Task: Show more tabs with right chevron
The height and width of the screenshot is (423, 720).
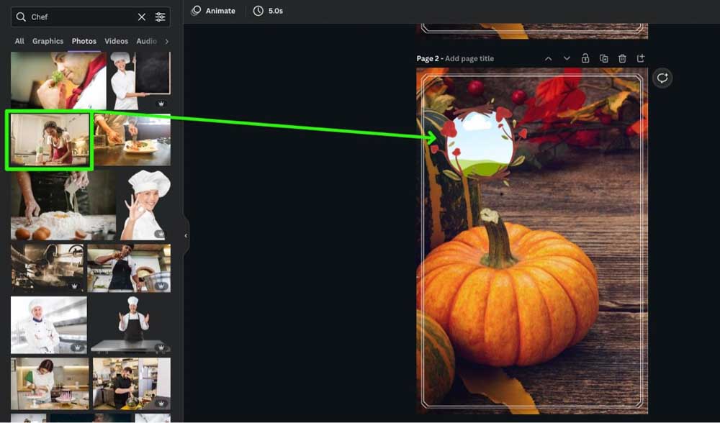Action: coord(167,41)
